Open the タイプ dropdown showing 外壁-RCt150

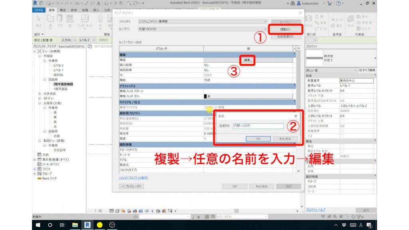click(x=264, y=28)
